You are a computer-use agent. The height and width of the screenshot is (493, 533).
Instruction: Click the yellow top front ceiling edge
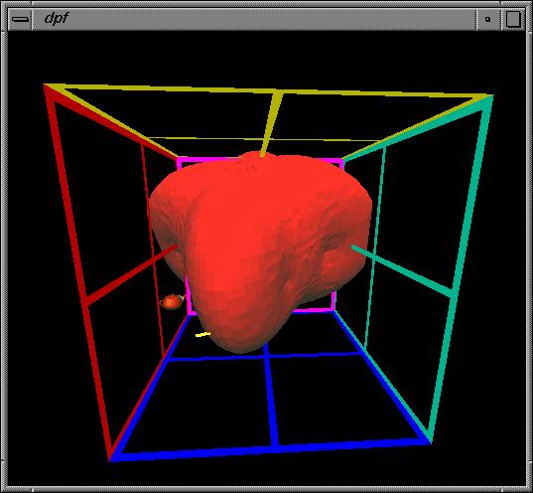269,90
